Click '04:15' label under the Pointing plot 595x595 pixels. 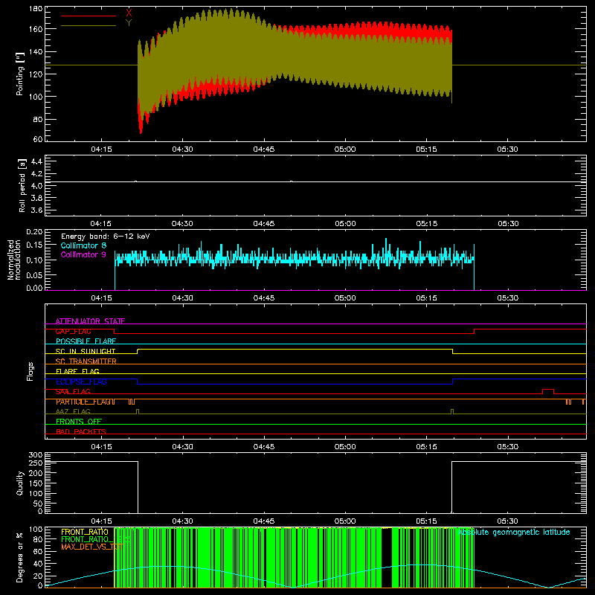click(101, 149)
